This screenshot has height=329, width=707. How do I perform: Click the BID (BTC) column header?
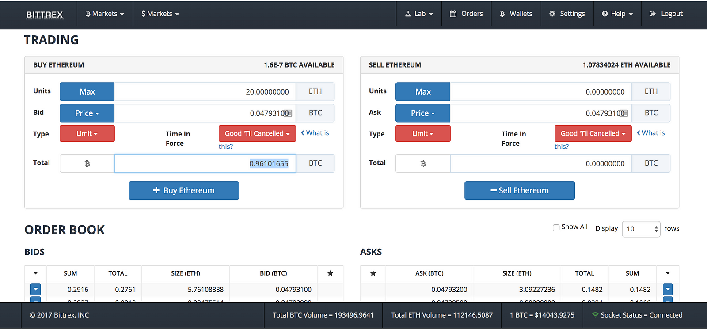pyautogui.click(x=274, y=273)
